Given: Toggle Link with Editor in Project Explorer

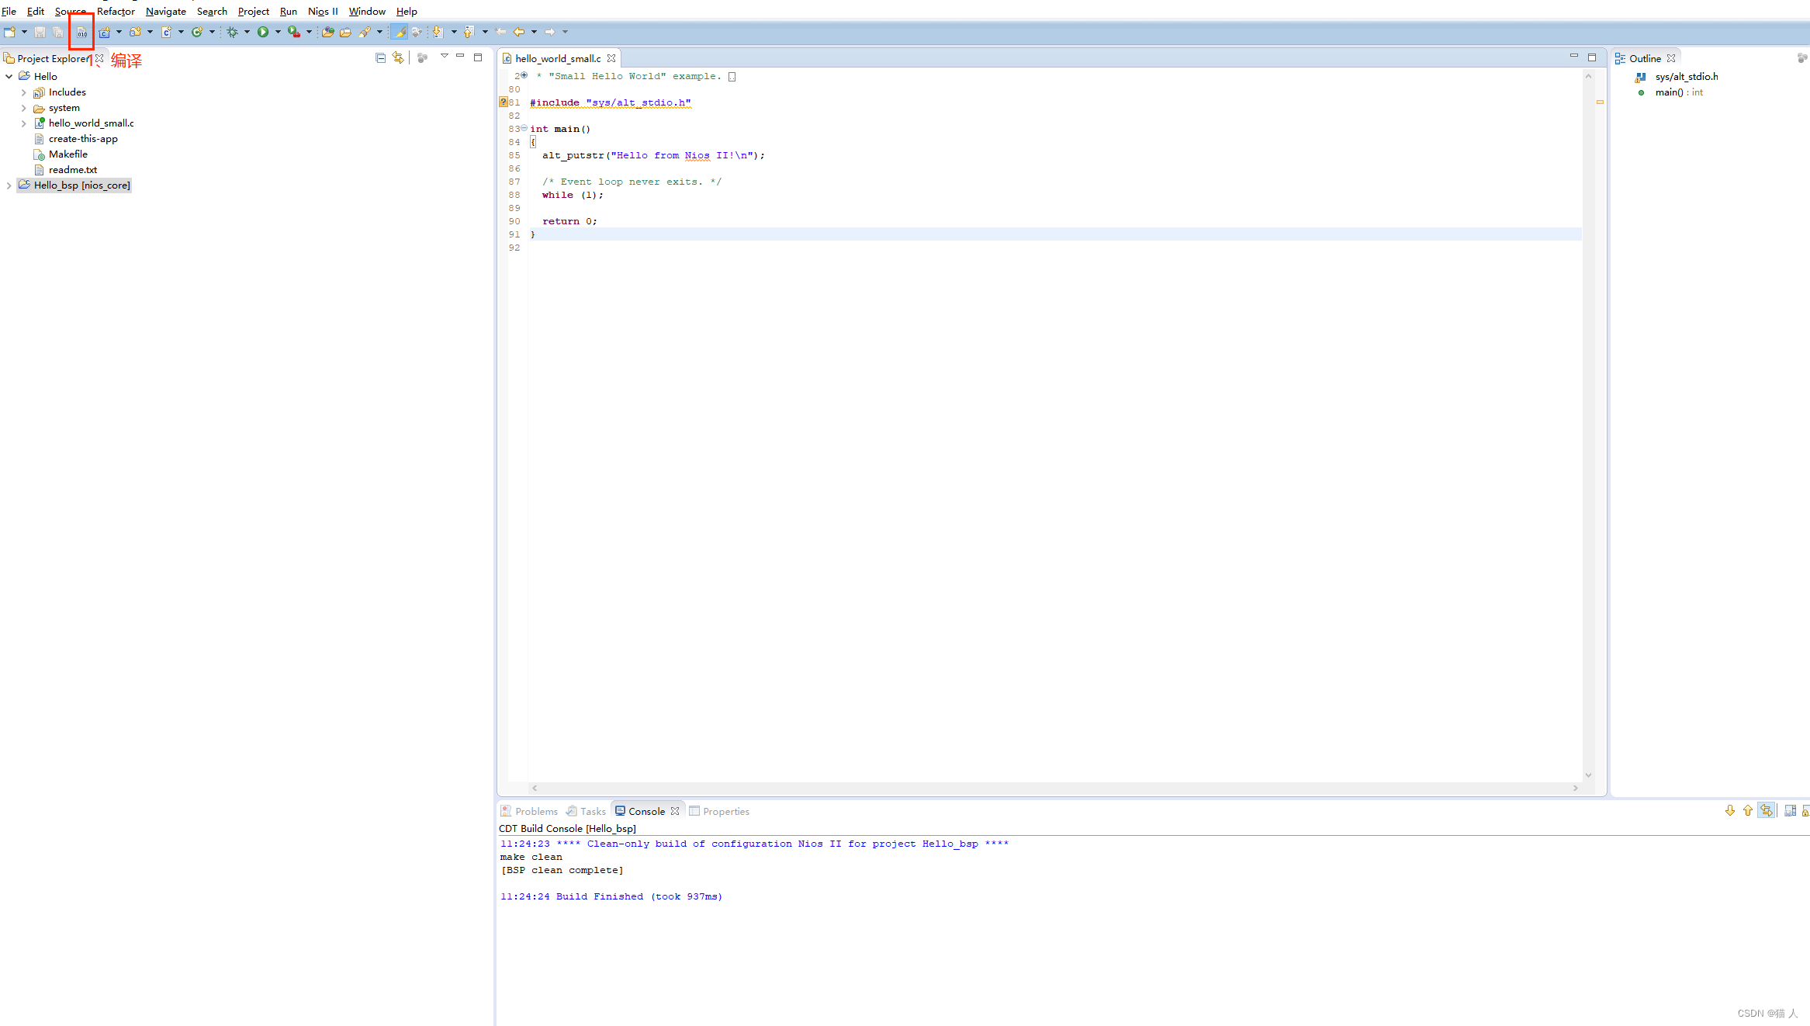Looking at the screenshot, I should [398, 58].
